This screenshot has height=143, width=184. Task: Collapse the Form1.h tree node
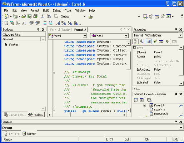tap(144, 106)
